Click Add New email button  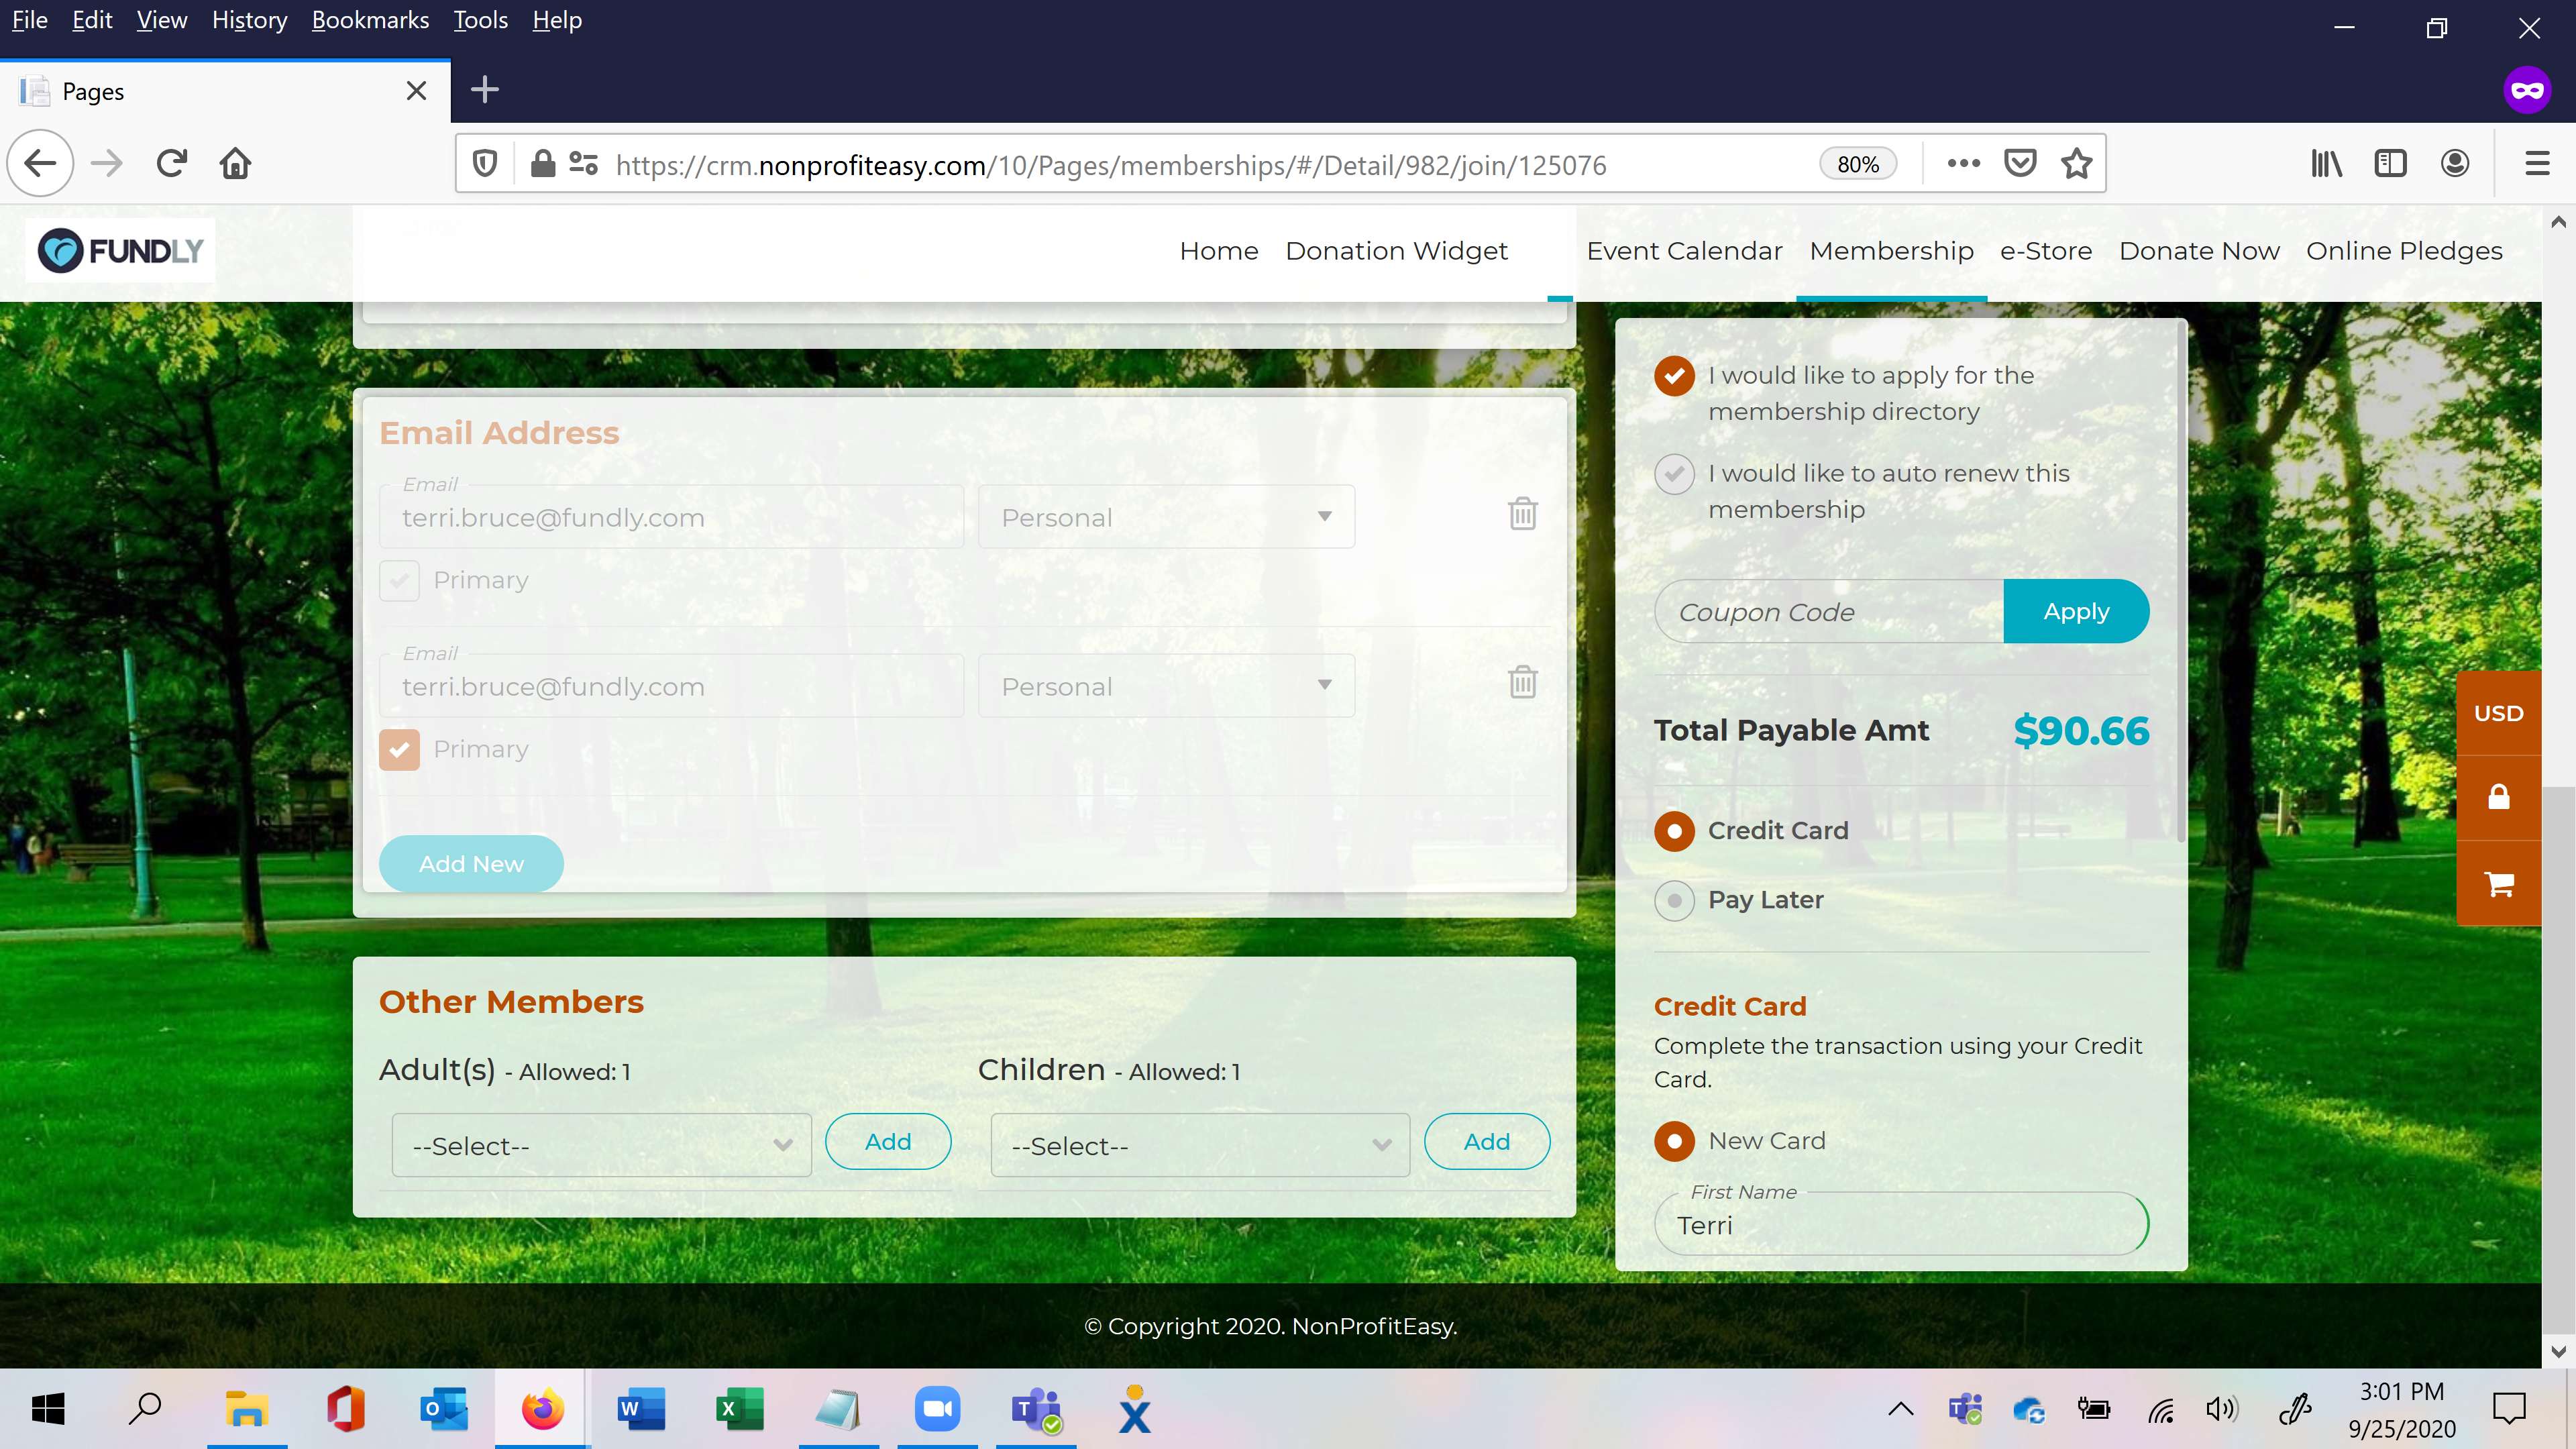471,864
